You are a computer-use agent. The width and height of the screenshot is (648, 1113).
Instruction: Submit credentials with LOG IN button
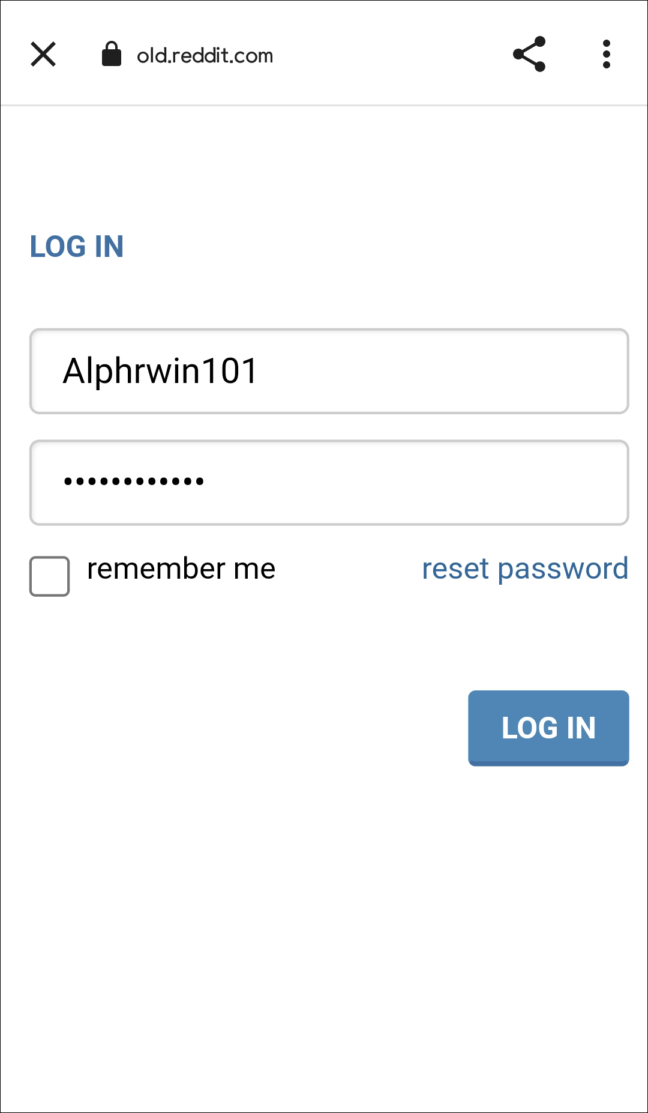tap(548, 728)
